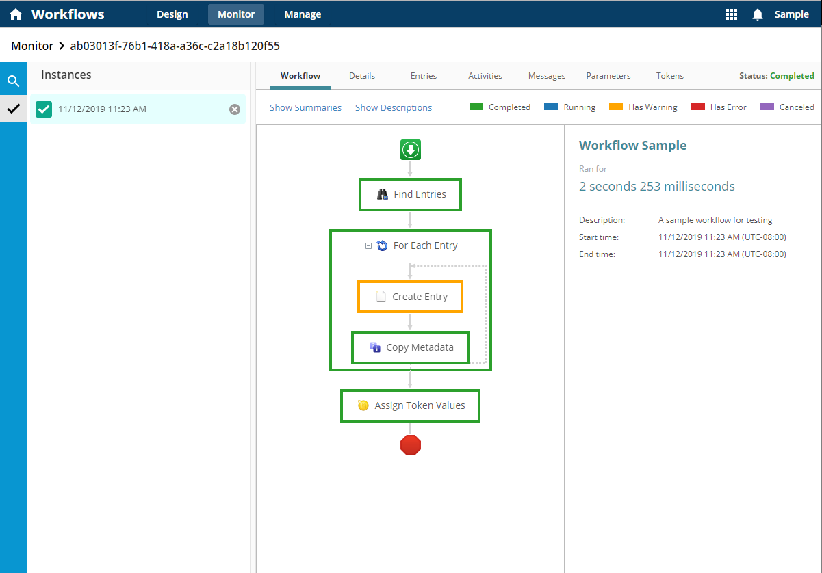This screenshot has width=822, height=573.
Task: Open the apps grid menu
Action: click(732, 14)
